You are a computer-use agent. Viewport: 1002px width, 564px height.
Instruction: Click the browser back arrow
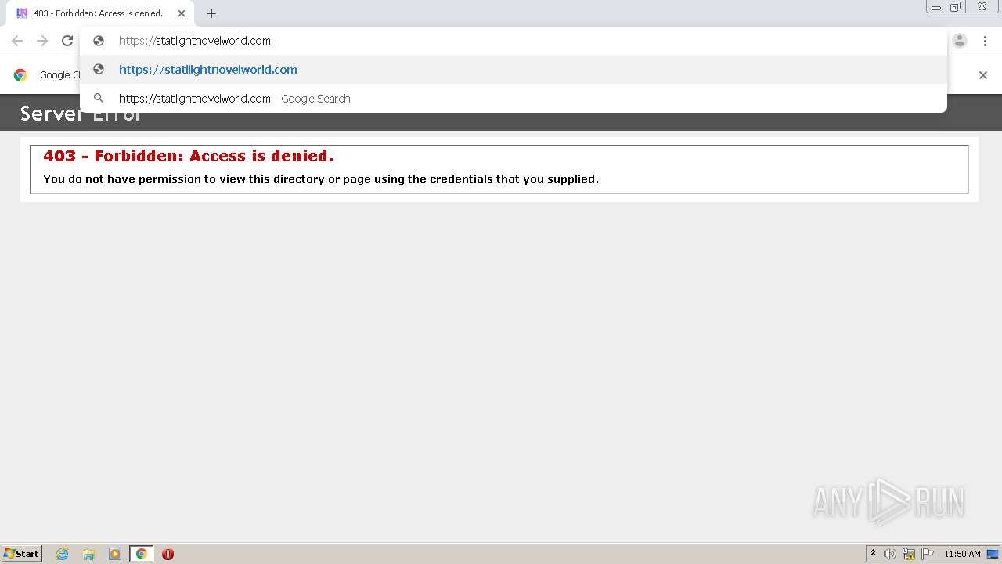click(x=17, y=41)
